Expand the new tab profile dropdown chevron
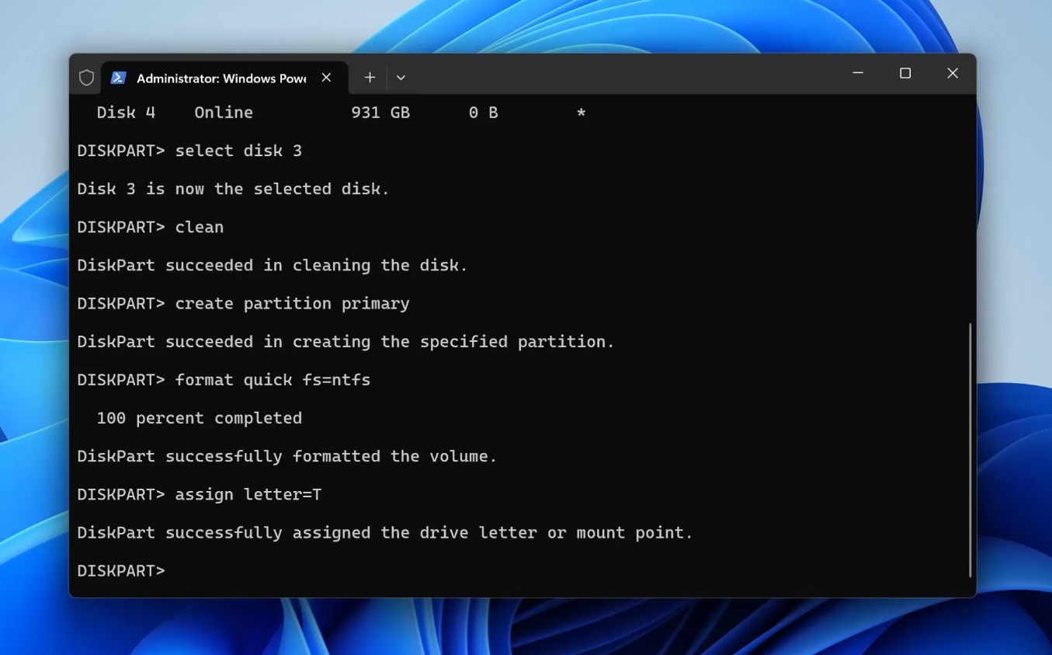Image resolution: width=1052 pixels, height=655 pixels. pos(401,78)
